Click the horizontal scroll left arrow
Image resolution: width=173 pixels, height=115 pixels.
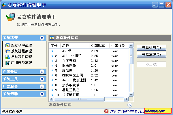(x=51, y=99)
